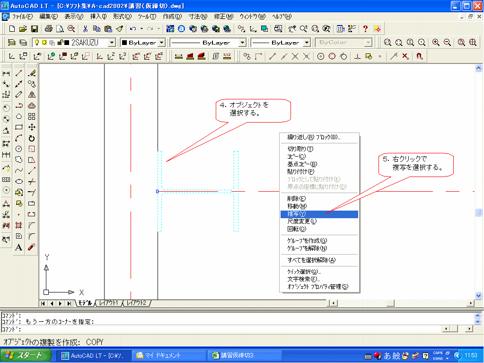Click the drawing area's vertical scrollbar down arrow
The image size is (484, 363).
coord(478,295)
